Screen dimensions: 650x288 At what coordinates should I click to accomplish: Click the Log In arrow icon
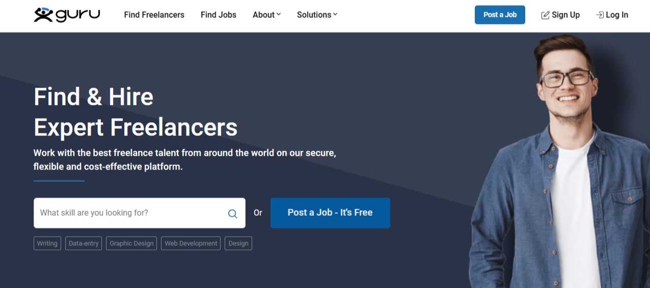tap(600, 15)
